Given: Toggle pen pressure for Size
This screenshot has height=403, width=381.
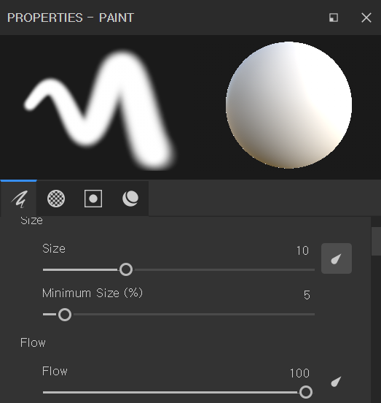Looking at the screenshot, I should coord(337,258).
